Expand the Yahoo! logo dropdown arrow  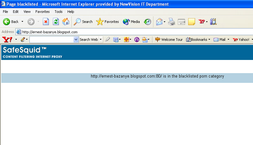pyautogui.click(x=16, y=40)
